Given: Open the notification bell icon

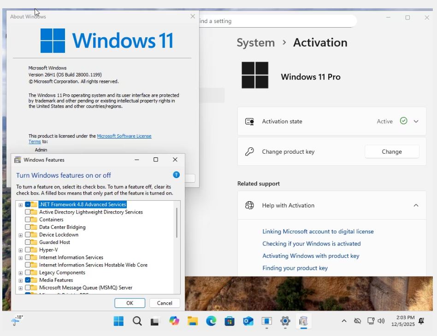Looking at the screenshot, I should coord(421,321).
